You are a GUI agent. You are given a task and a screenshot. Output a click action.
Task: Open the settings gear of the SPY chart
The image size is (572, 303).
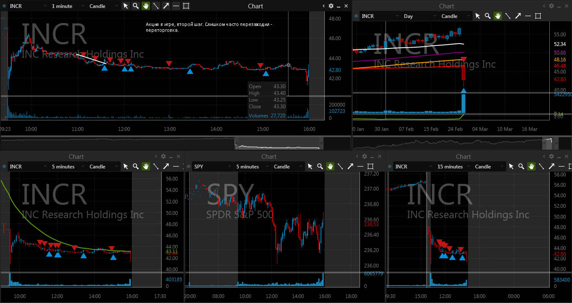[365, 156]
